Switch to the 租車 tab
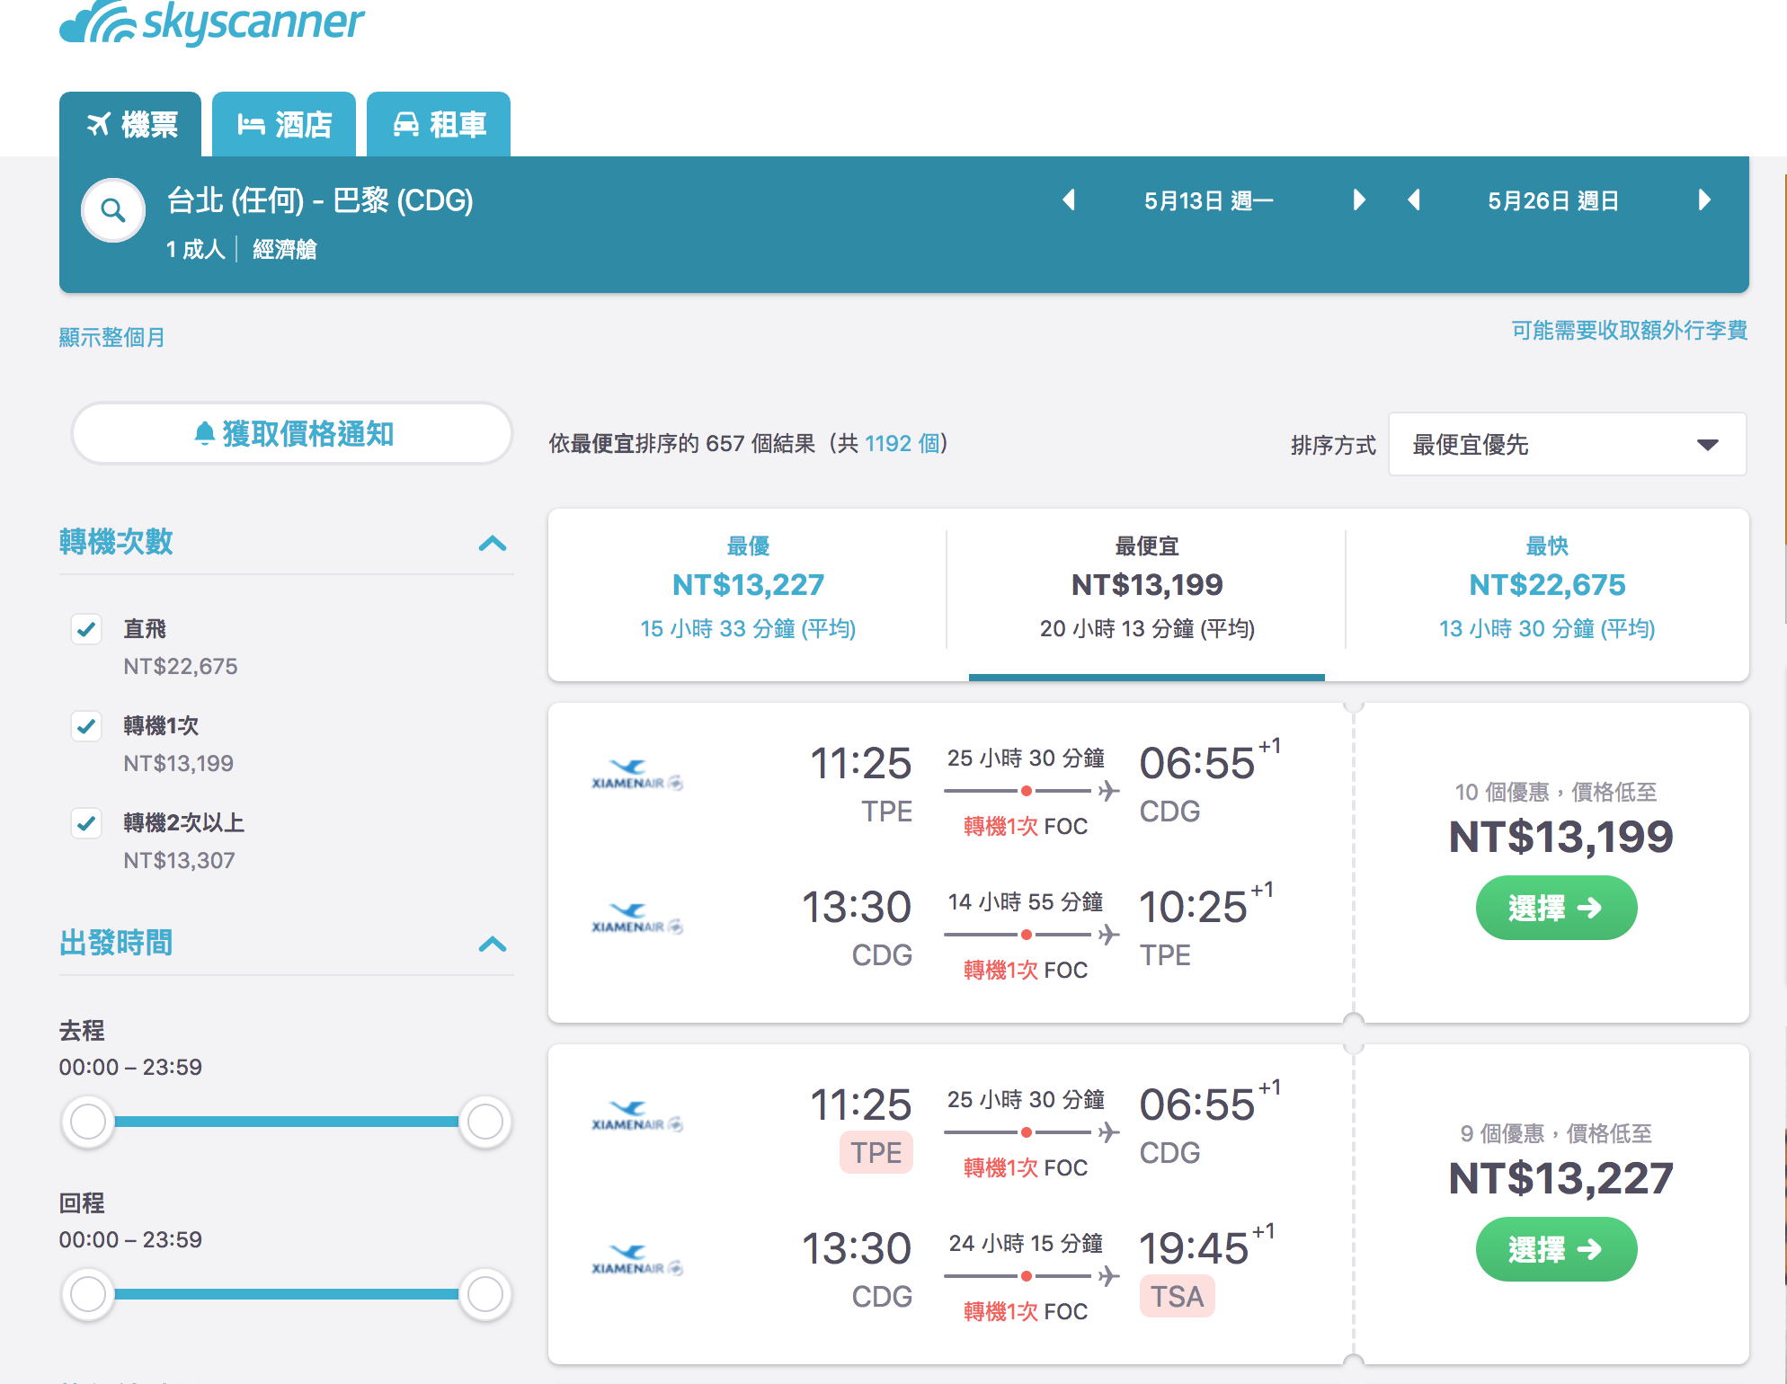The width and height of the screenshot is (1787, 1384). pos(439,124)
